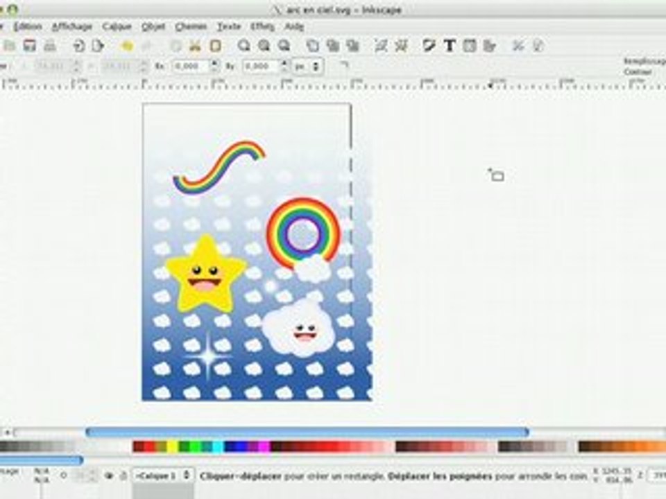Open the Aide menu
The width and height of the screenshot is (666, 499).
point(294,26)
